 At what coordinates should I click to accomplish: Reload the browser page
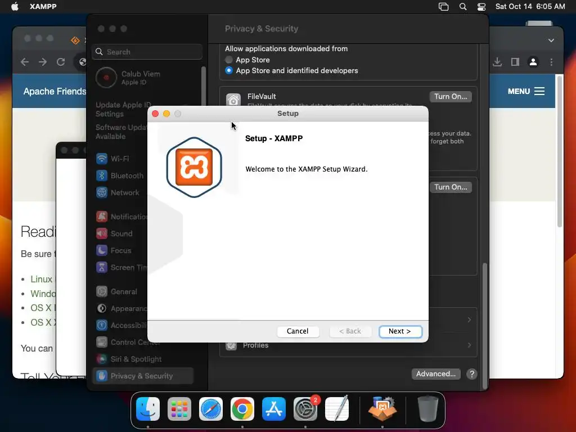pyautogui.click(x=61, y=62)
